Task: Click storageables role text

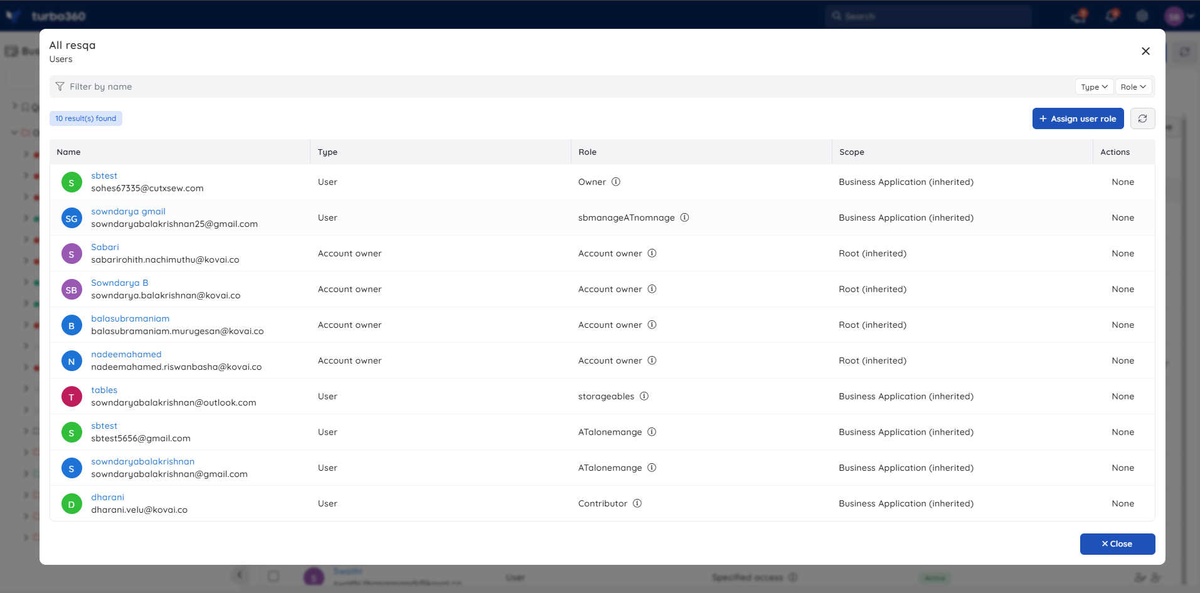Action: point(606,396)
